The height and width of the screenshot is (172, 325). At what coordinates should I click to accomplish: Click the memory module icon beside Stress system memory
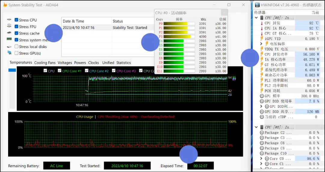click(x=9, y=40)
